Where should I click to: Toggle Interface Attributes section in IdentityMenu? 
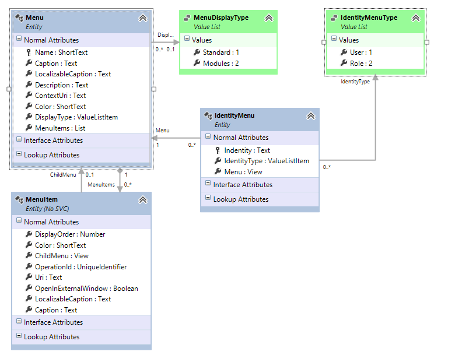(x=208, y=183)
